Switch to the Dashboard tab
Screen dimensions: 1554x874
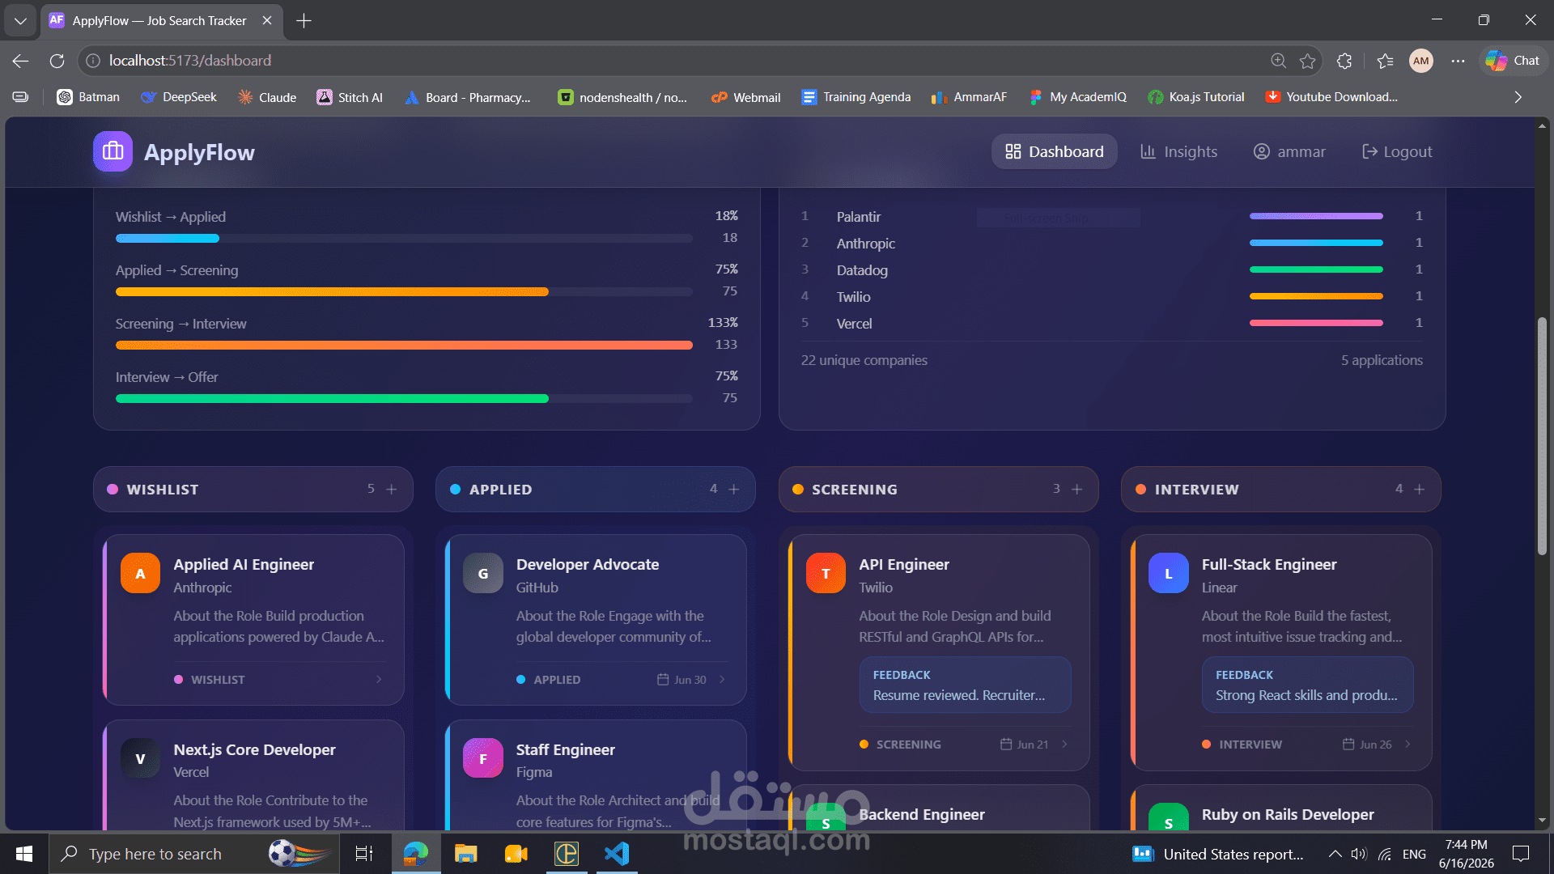click(x=1054, y=151)
